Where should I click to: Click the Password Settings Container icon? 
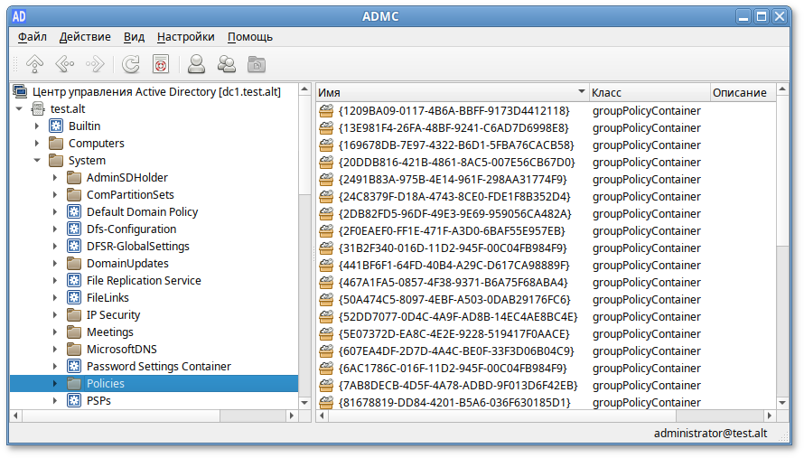[x=74, y=367]
